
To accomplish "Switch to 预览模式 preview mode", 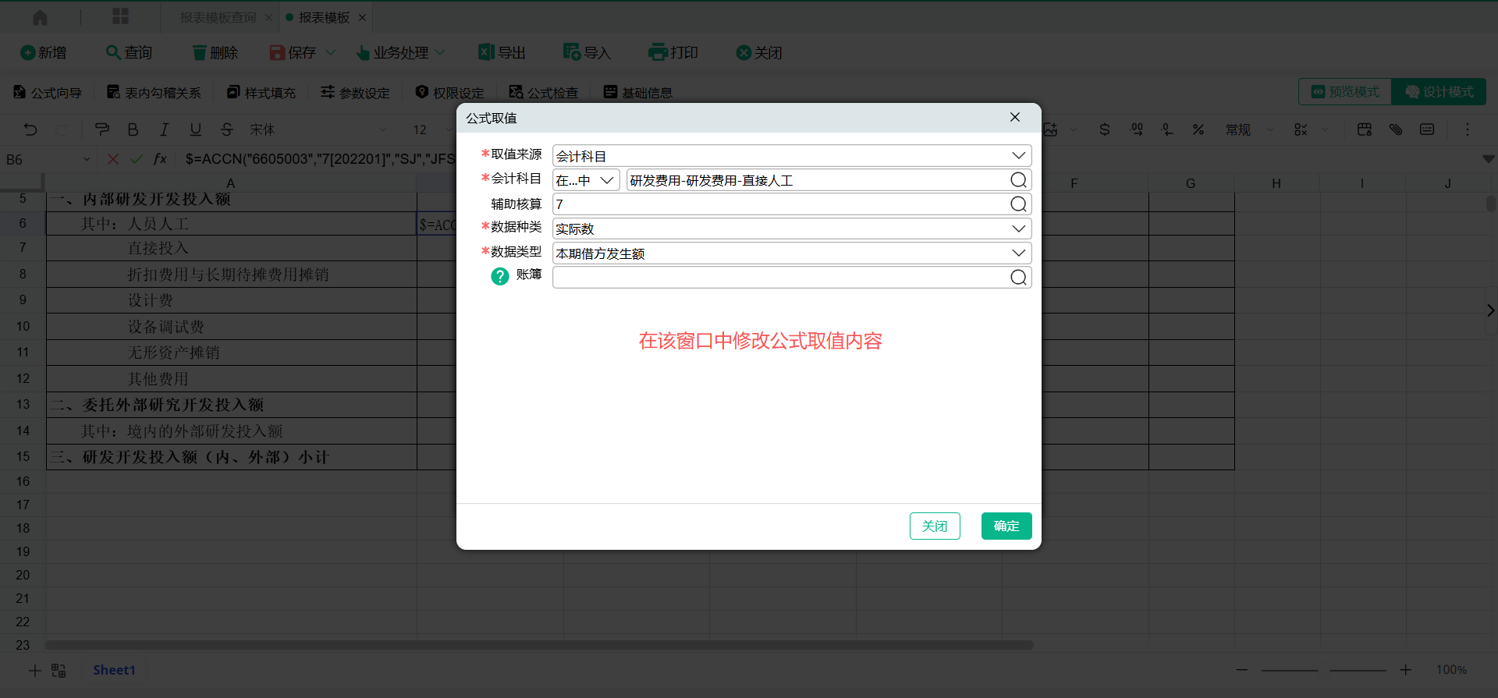I will [1345, 92].
